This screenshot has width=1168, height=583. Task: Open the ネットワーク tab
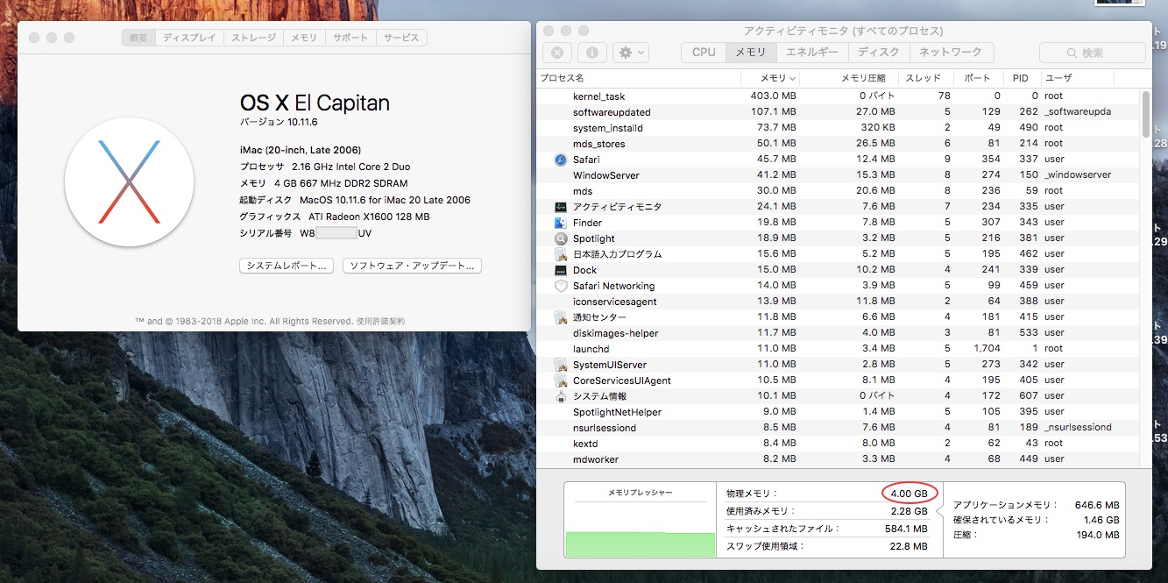[x=951, y=53]
